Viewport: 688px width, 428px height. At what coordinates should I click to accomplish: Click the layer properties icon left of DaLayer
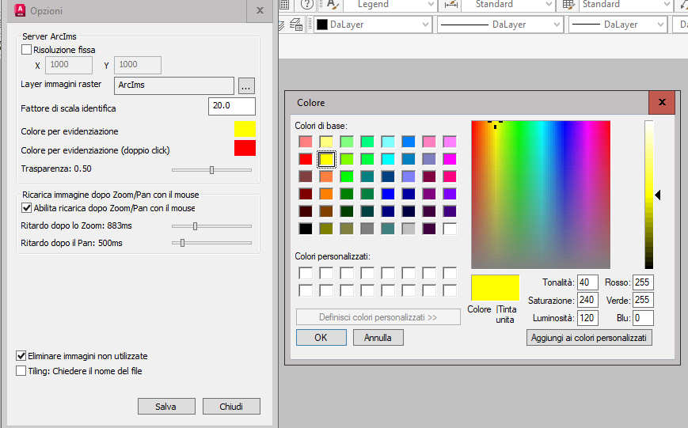[x=296, y=25]
